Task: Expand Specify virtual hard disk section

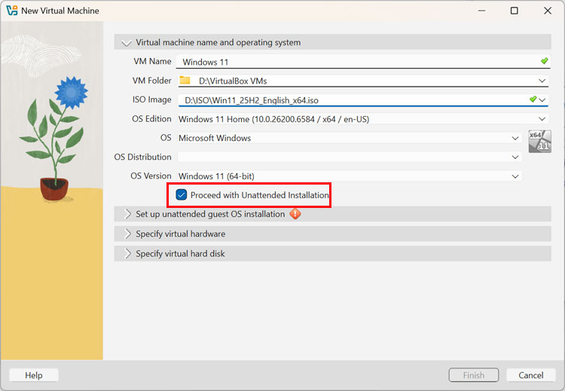Action: coord(127,254)
